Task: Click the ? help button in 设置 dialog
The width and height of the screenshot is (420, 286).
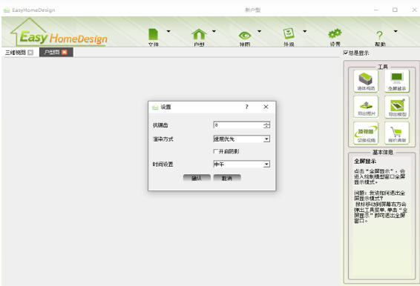Action: [246, 107]
